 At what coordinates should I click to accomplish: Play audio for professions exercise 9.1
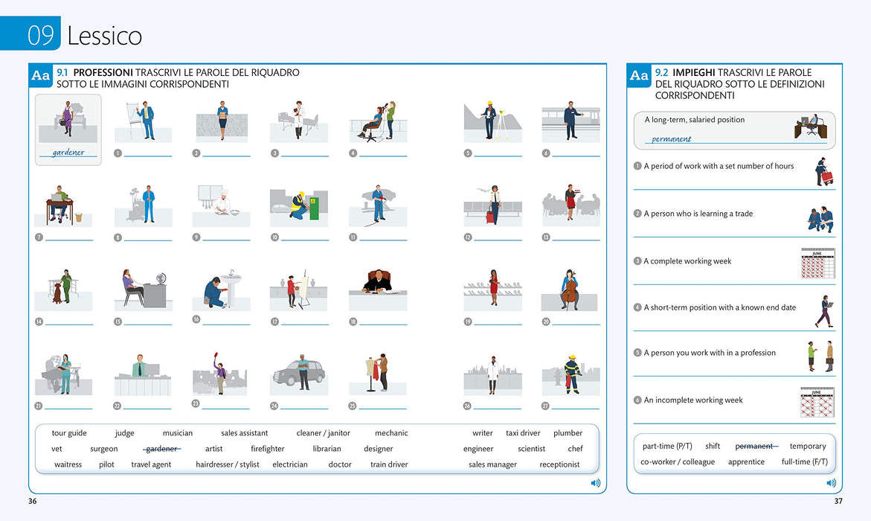pyautogui.click(x=596, y=483)
